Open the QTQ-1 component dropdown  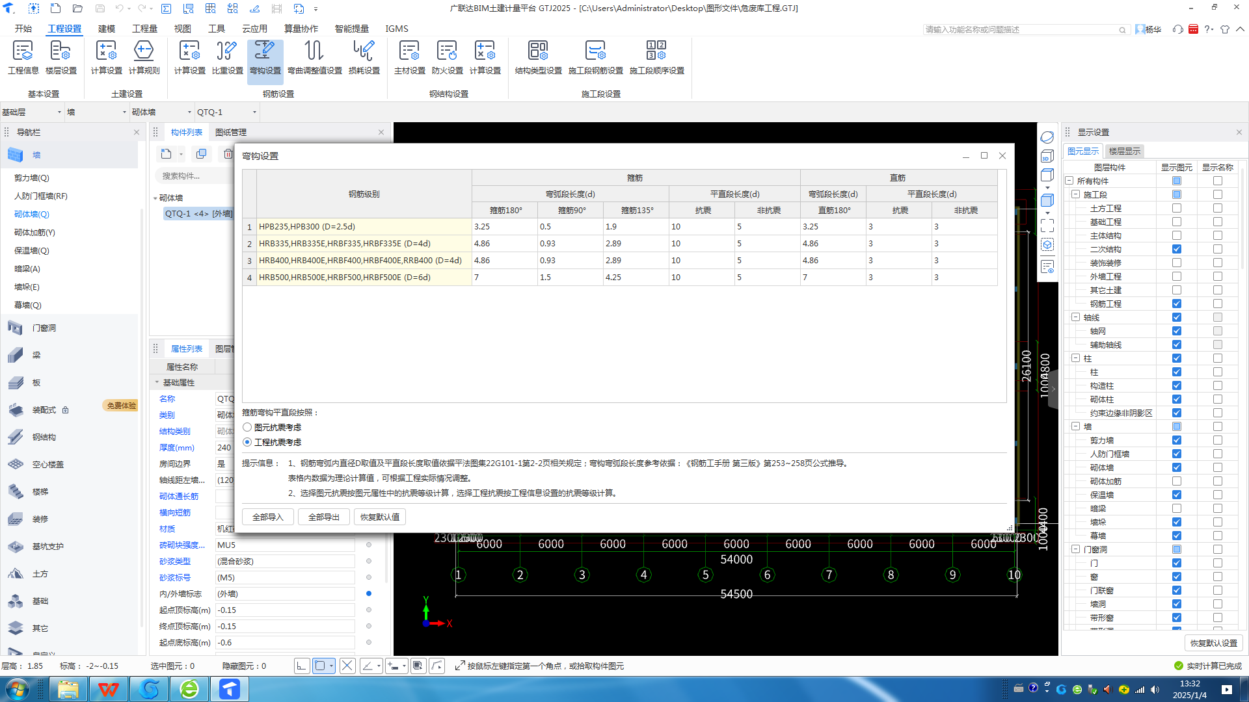tap(227, 112)
